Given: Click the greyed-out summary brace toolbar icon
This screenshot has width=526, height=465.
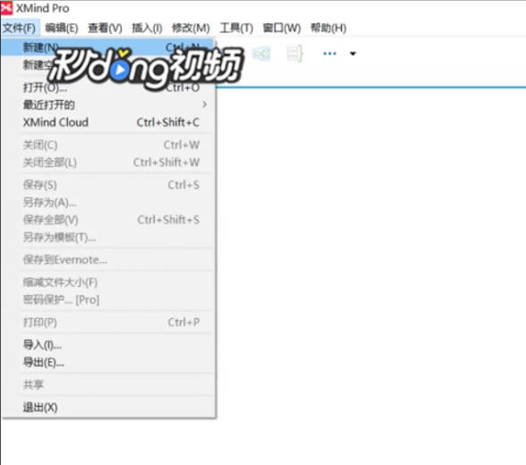Looking at the screenshot, I should [x=295, y=54].
